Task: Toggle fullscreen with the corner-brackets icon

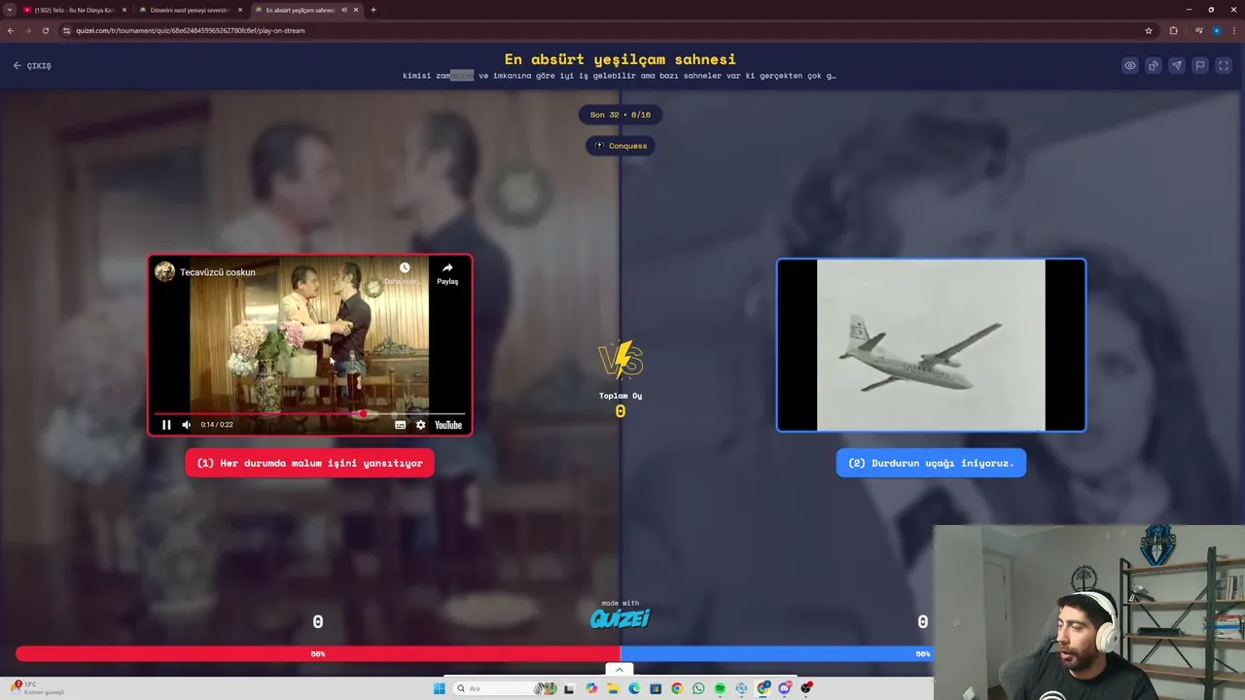Action: pyautogui.click(x=1224, y=66)
